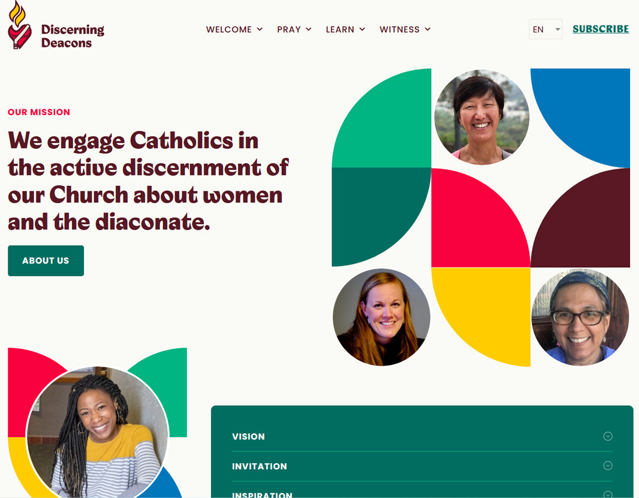Open the EN language selector

[x=545, y=29]
